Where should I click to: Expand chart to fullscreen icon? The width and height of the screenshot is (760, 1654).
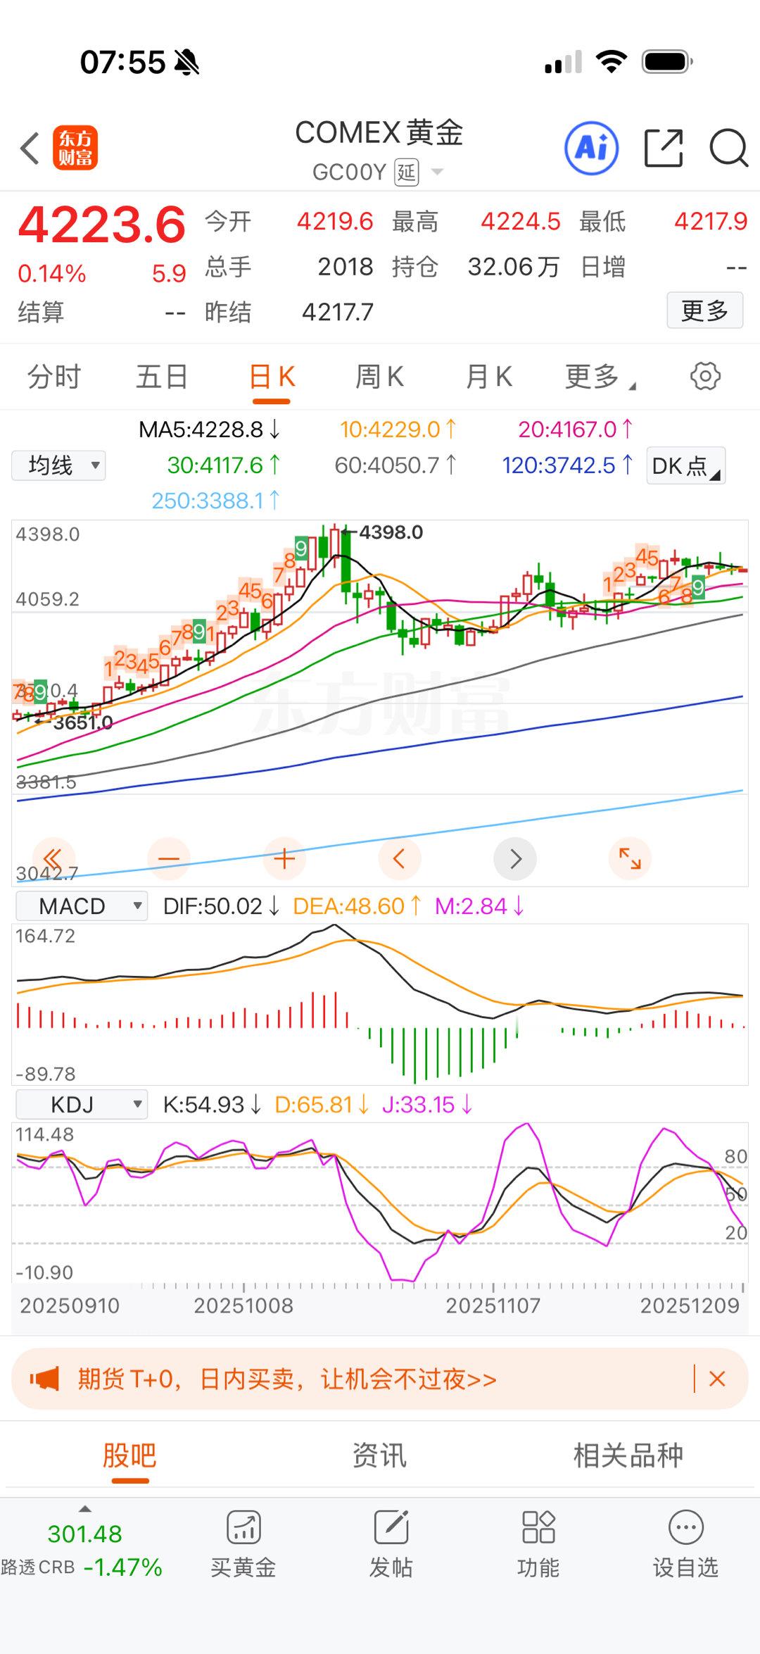pyautogui.click(x=630, y=858)
